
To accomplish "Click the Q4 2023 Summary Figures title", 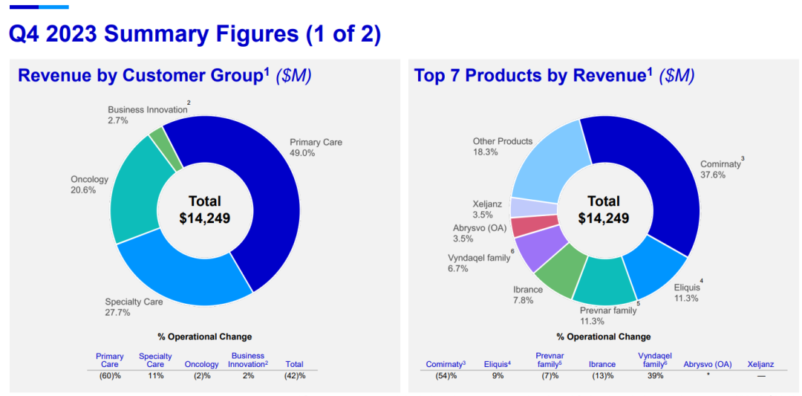I will pos(194,34).
